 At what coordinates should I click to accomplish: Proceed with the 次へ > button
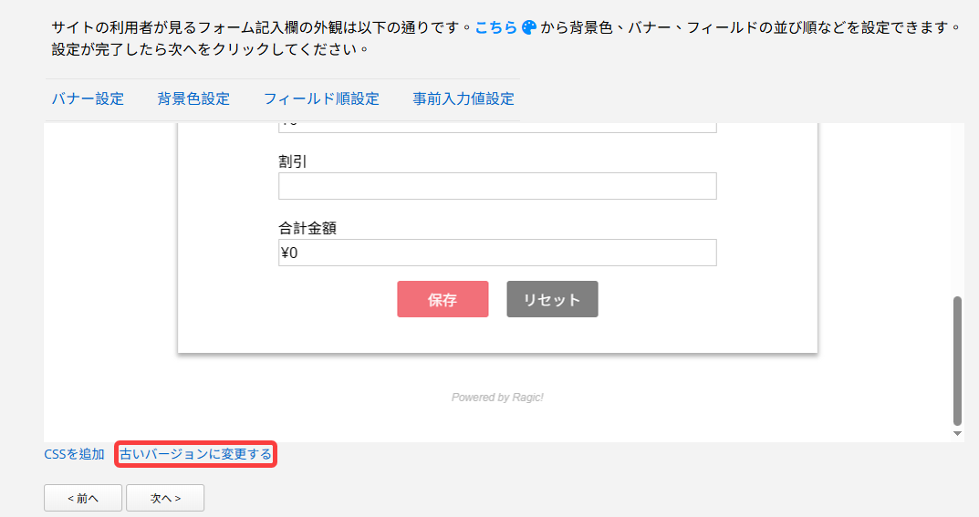(165, 498)
